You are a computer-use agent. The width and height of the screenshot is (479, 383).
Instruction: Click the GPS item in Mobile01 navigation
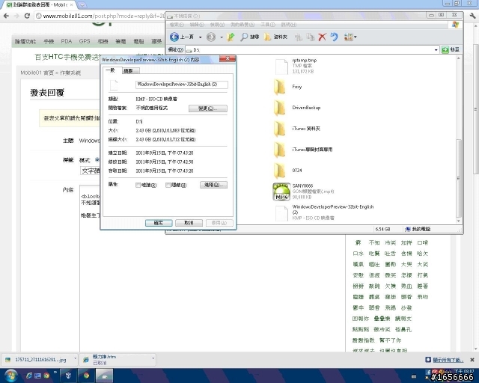click(85, 42)
